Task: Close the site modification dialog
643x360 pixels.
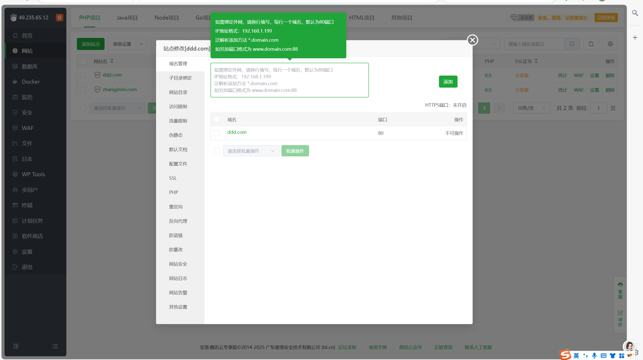Action: pyautogui.click(x=472, y=40)
